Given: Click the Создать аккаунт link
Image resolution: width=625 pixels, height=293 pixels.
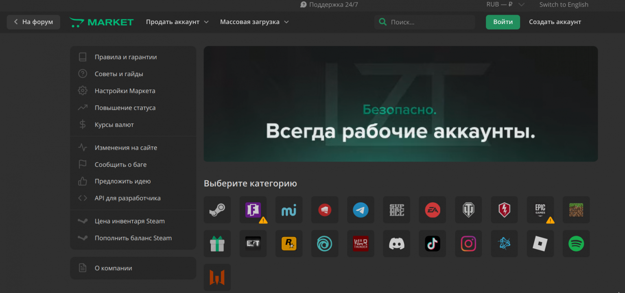Looking at the screenshot, I should click(555, 22).
